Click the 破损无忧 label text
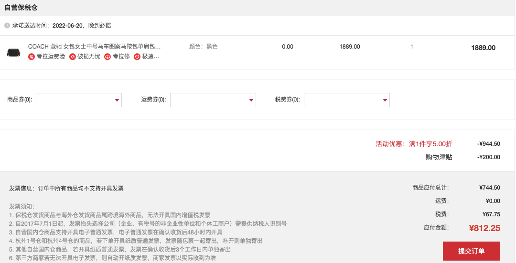This screenshot has width=516, height=263. (88, 57)
